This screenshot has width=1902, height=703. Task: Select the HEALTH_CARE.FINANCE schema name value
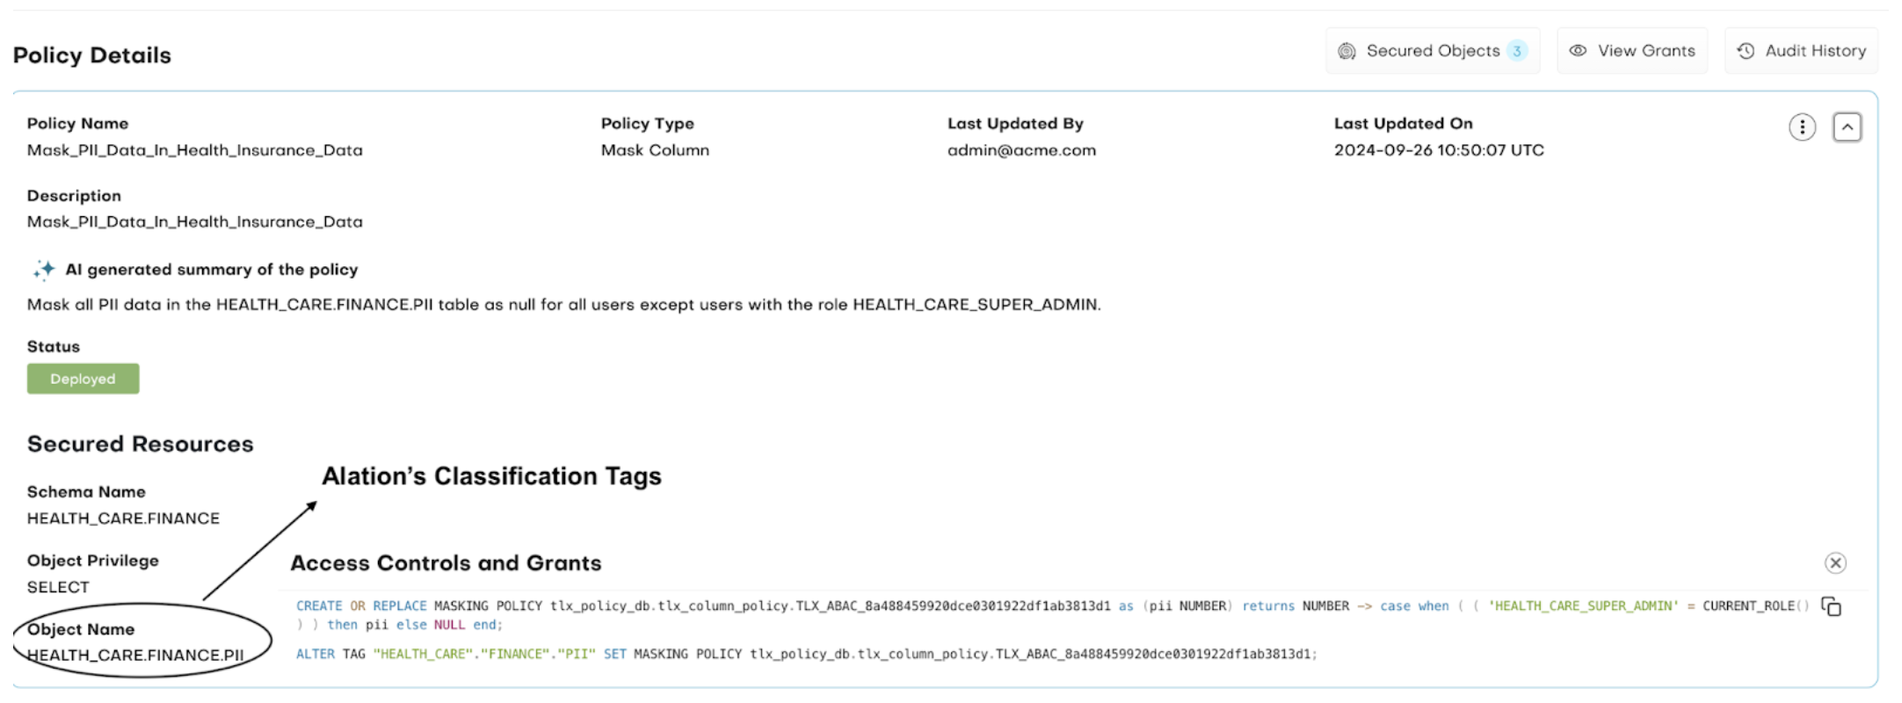tap(123, 518)
